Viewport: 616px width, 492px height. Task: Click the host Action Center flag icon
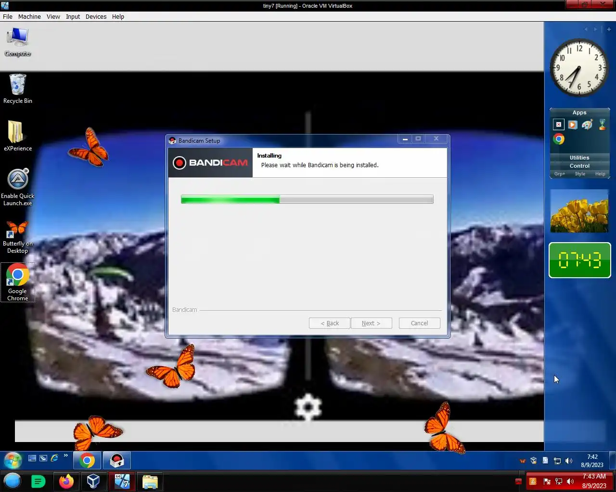pyautogui.click(x=547, y=481)
